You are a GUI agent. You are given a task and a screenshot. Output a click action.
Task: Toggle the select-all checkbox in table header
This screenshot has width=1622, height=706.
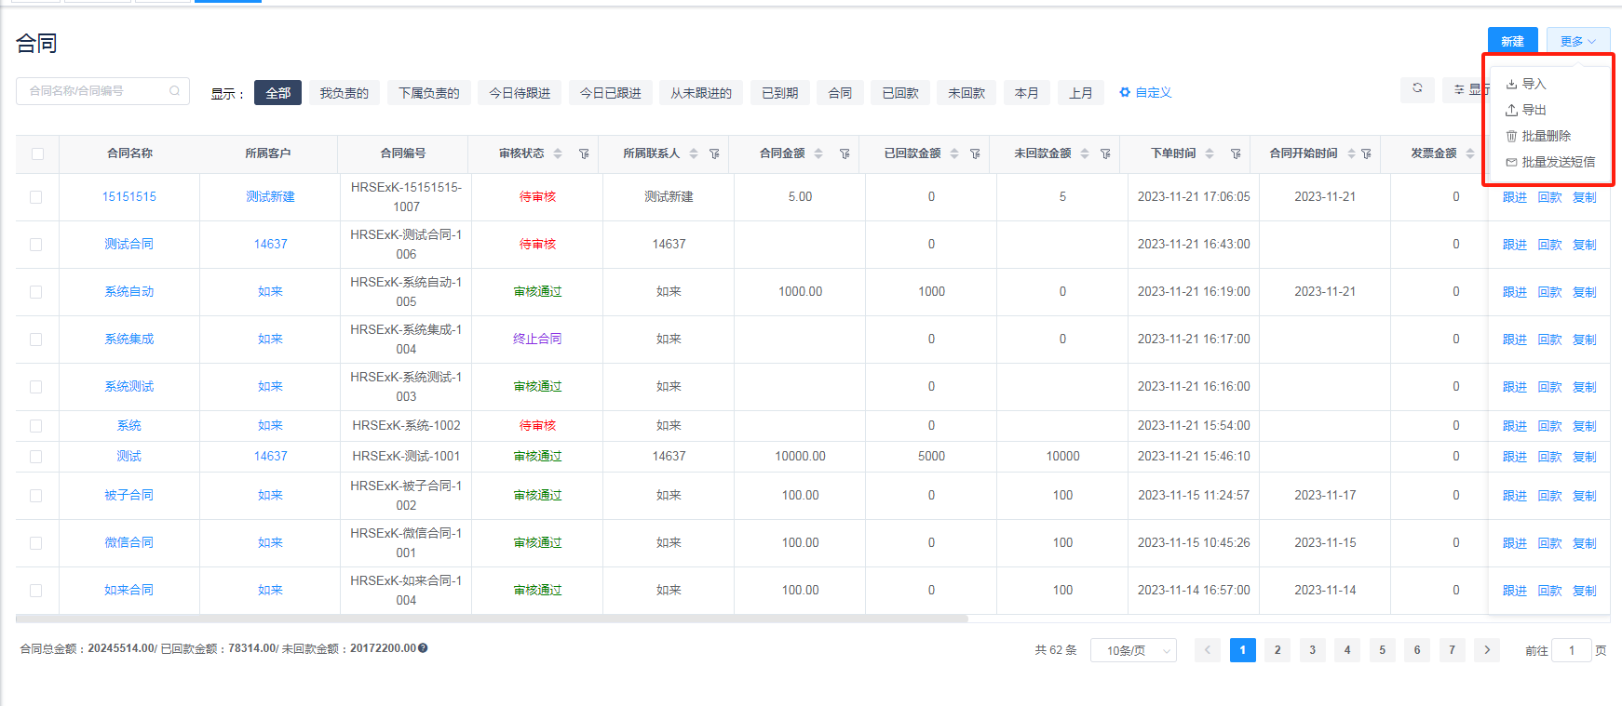pos(37,153)
